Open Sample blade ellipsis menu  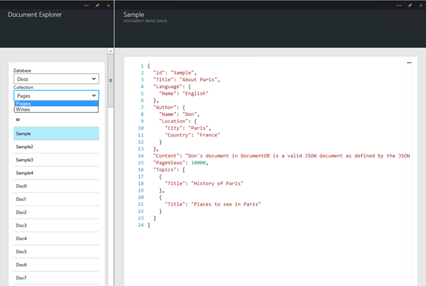click(x=399, y=5)
